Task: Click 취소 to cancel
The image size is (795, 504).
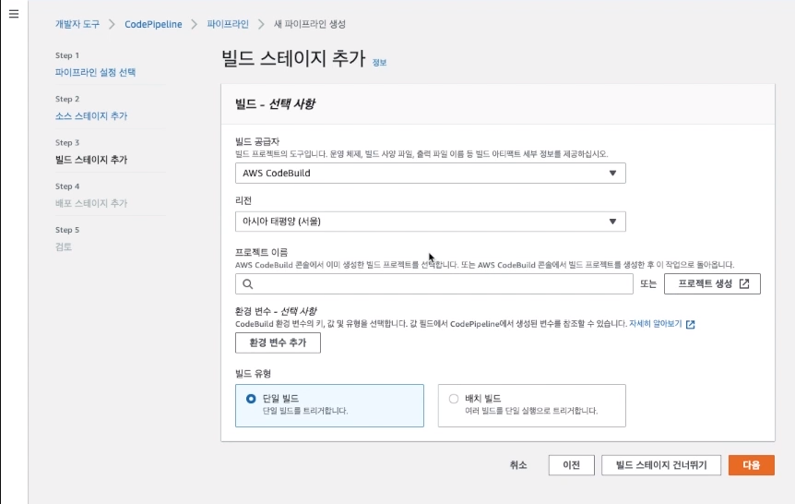Action: point(518,465)
